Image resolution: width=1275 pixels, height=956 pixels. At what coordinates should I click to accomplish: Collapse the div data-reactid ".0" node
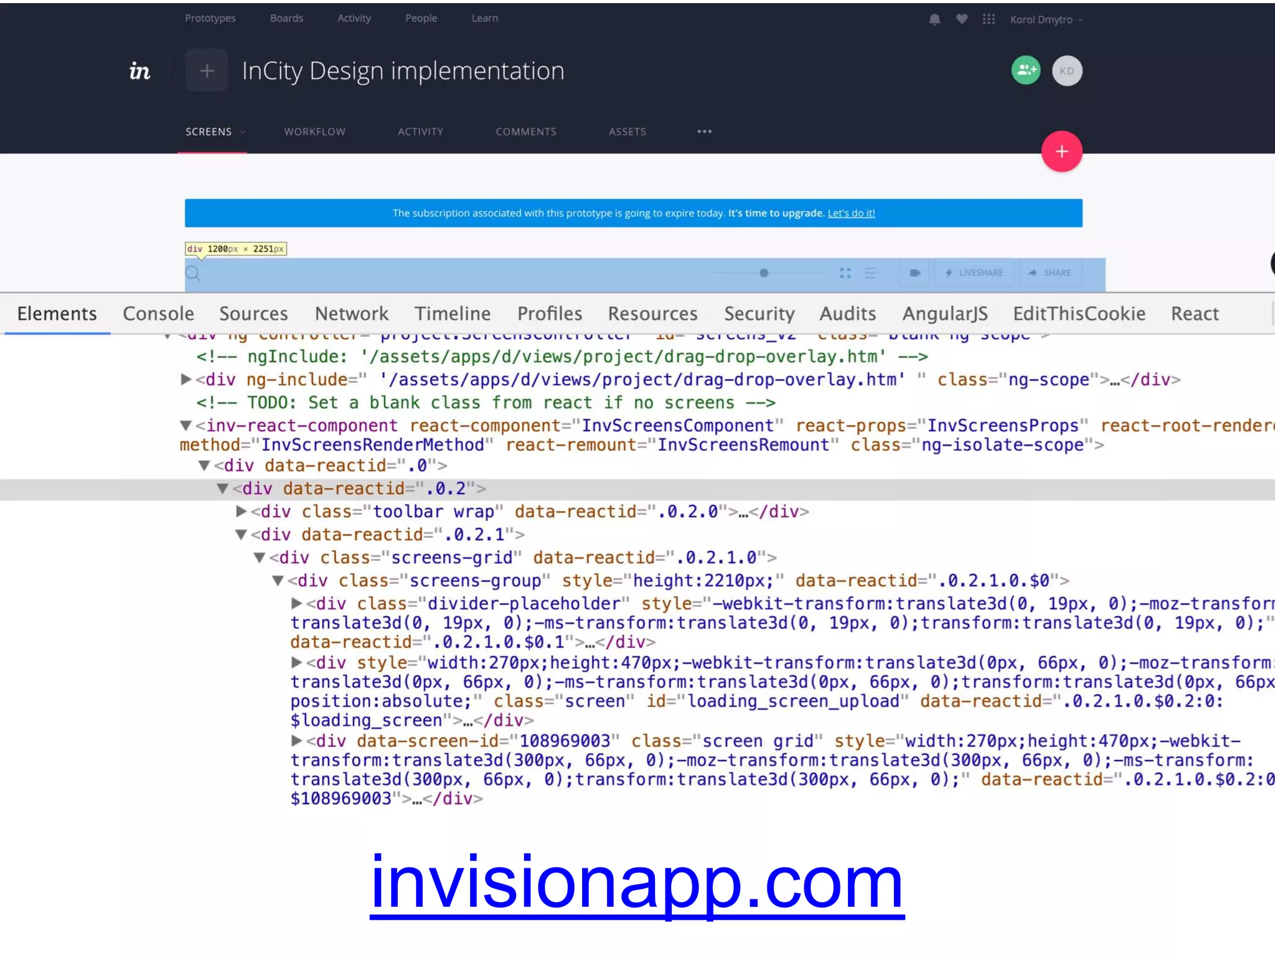point(204,465)
